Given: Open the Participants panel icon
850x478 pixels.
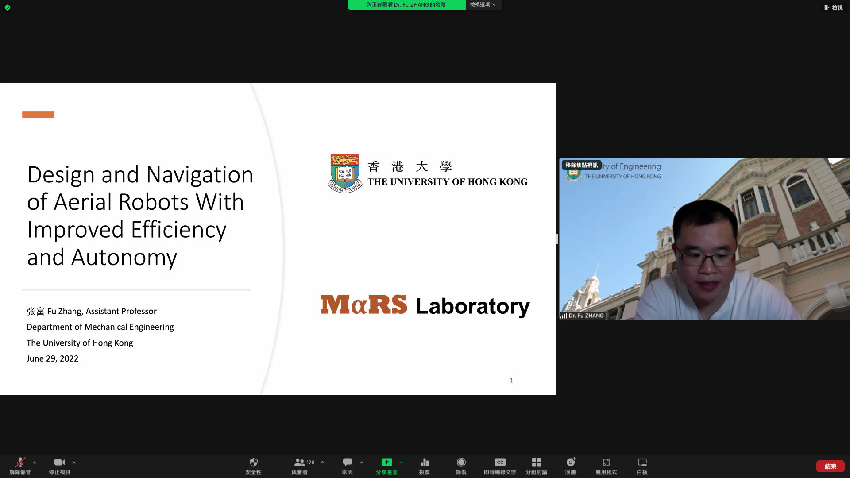Looking at the screenshot, I should coord(300,463).
